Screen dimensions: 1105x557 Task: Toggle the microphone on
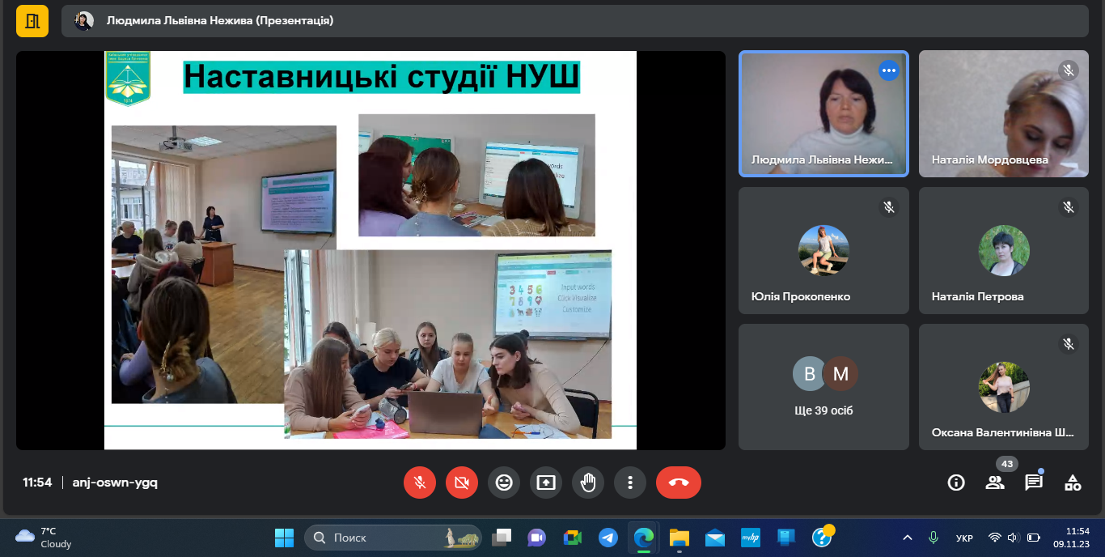(420, 483)
